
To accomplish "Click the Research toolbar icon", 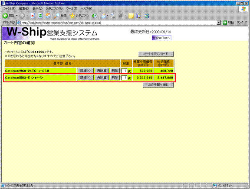I will [x=138, y=16].
